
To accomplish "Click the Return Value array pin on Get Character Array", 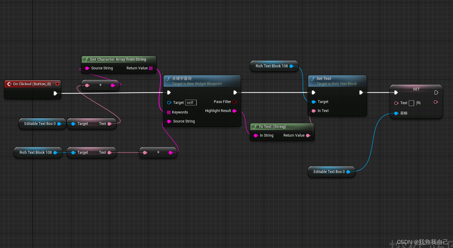I will click(x=151, y=68).
